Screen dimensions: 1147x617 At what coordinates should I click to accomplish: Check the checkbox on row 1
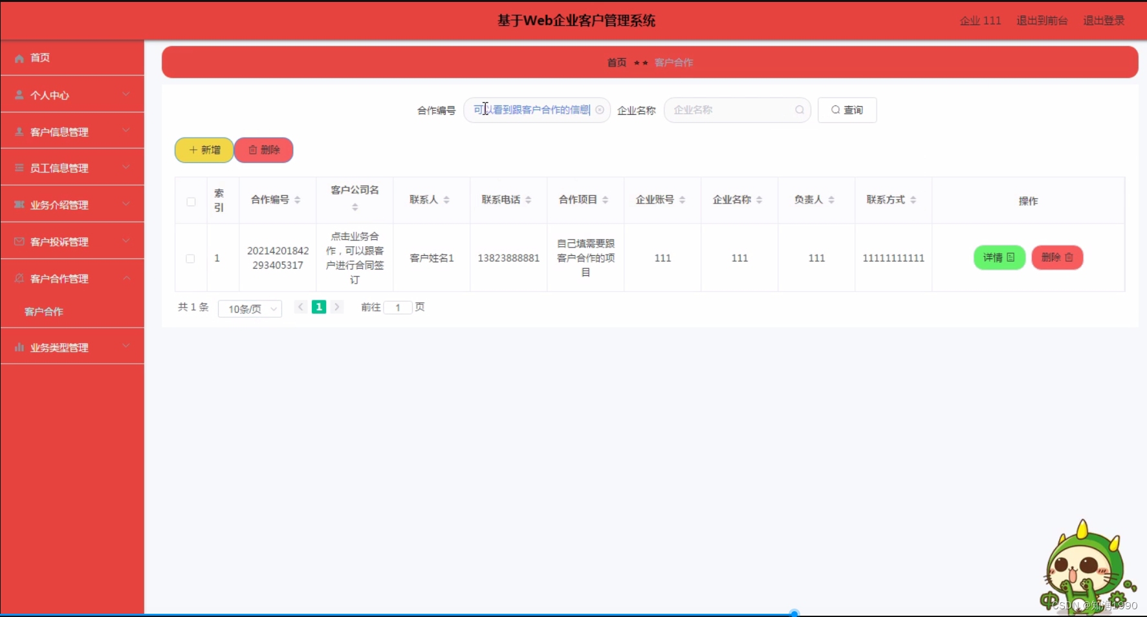tap(190, 258)
